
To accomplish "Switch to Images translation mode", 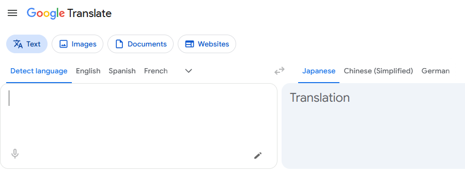I will [x=78, y=44].
